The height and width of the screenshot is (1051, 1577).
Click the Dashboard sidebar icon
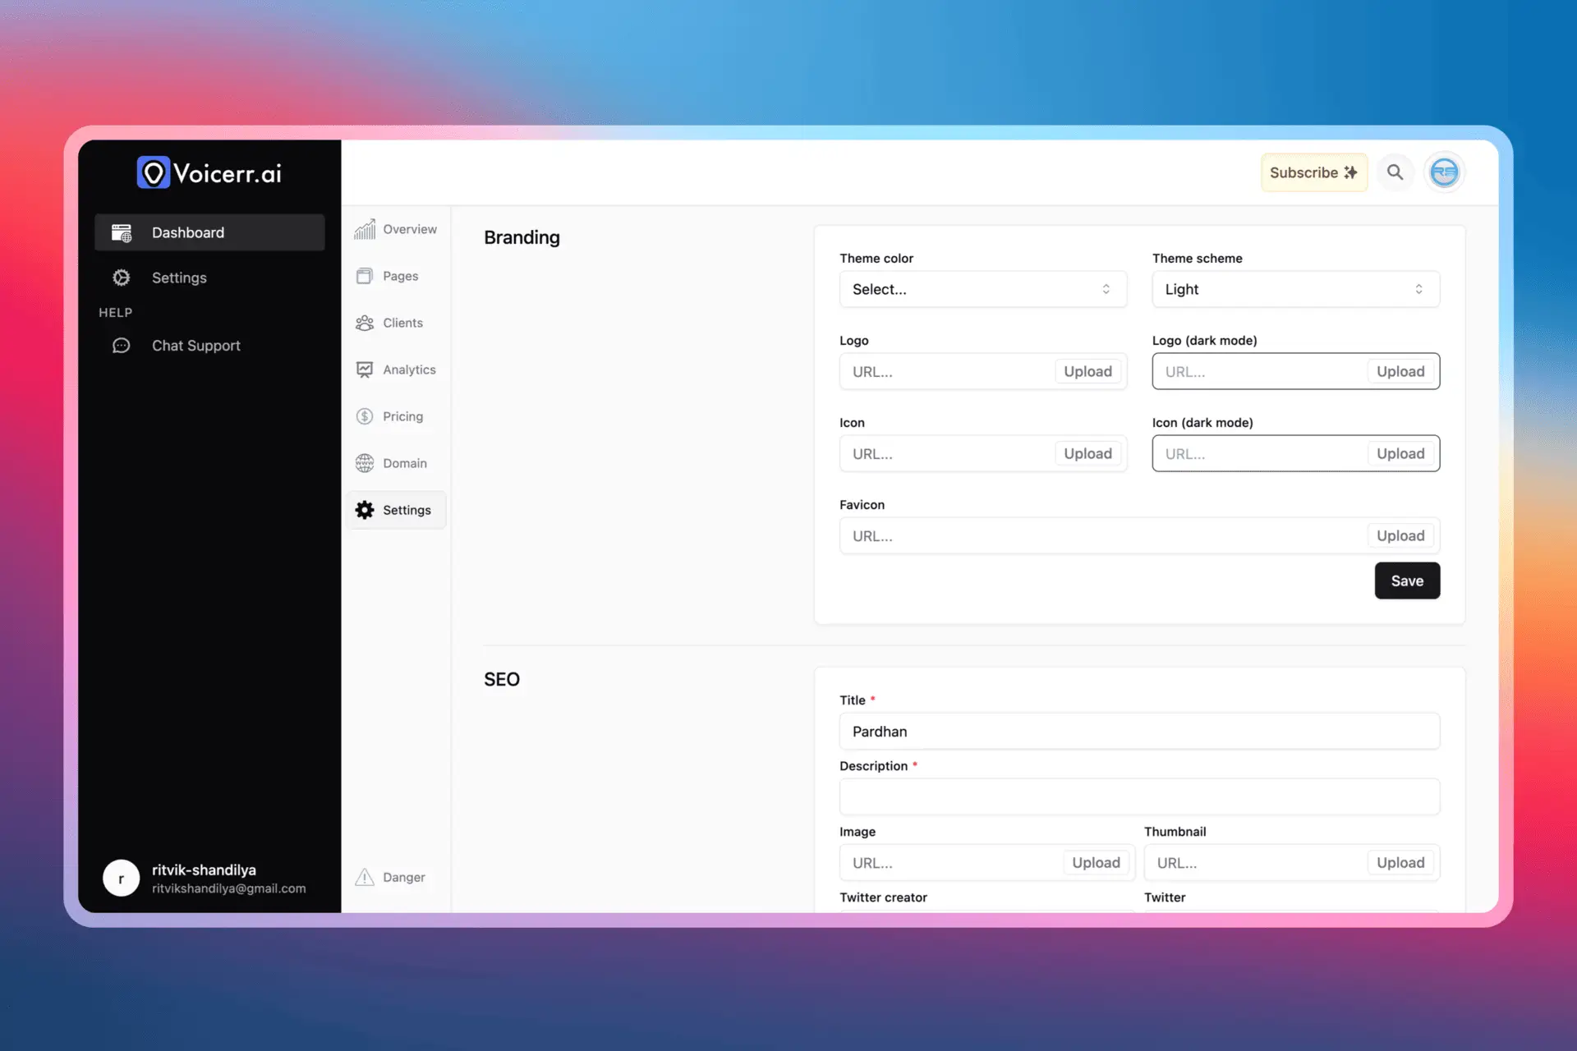point(121,231)
